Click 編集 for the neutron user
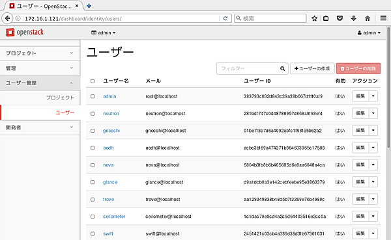The width and height of the screenshot is (391, 240). [360, 113]
